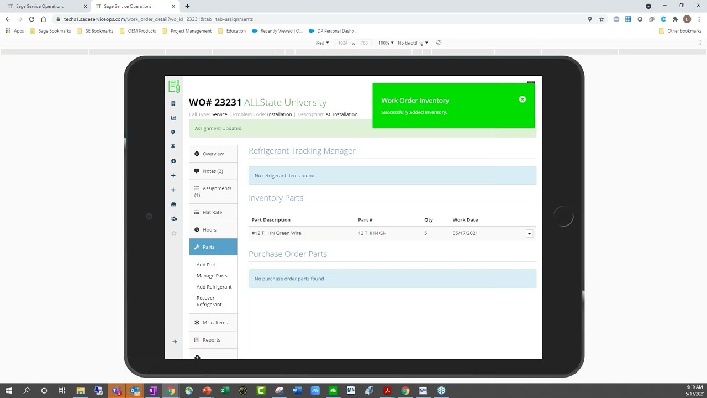Open the Chrome extensions puzzle icon
Viewport: 707px width, 398px height.
(x=675, y=19)
